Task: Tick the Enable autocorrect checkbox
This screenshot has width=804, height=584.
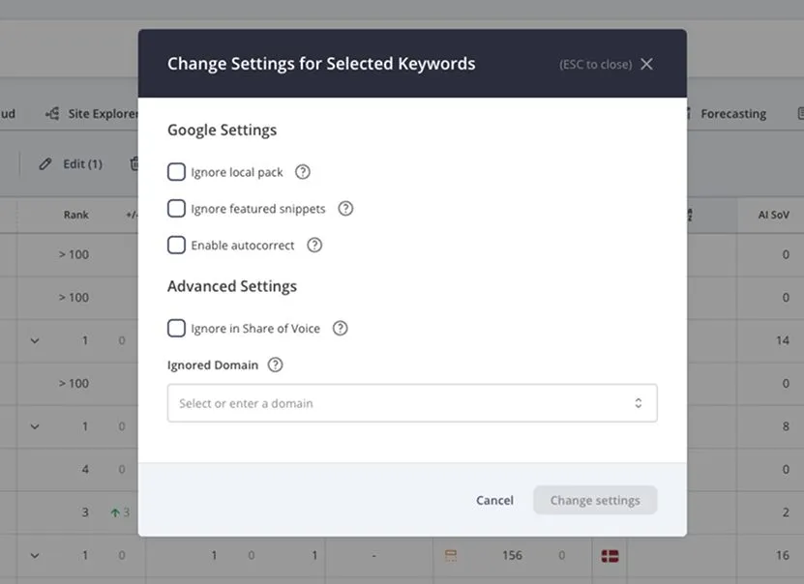Action: click(x=176, y=245)
